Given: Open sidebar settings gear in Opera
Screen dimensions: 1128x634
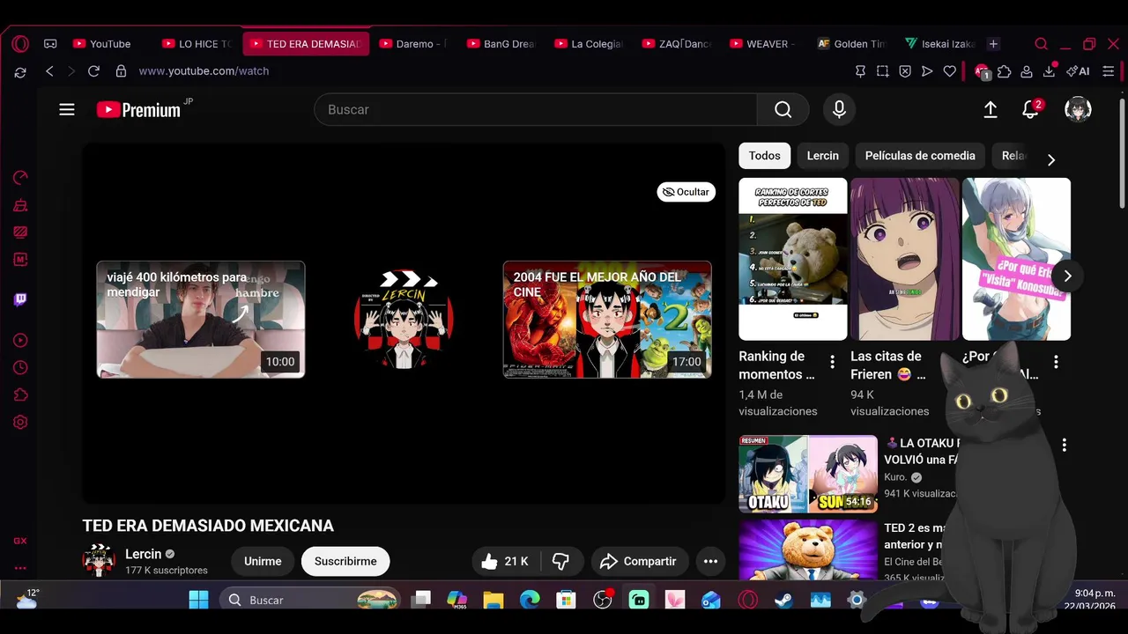Looking at the screenshot, I should tap(20, 422).
